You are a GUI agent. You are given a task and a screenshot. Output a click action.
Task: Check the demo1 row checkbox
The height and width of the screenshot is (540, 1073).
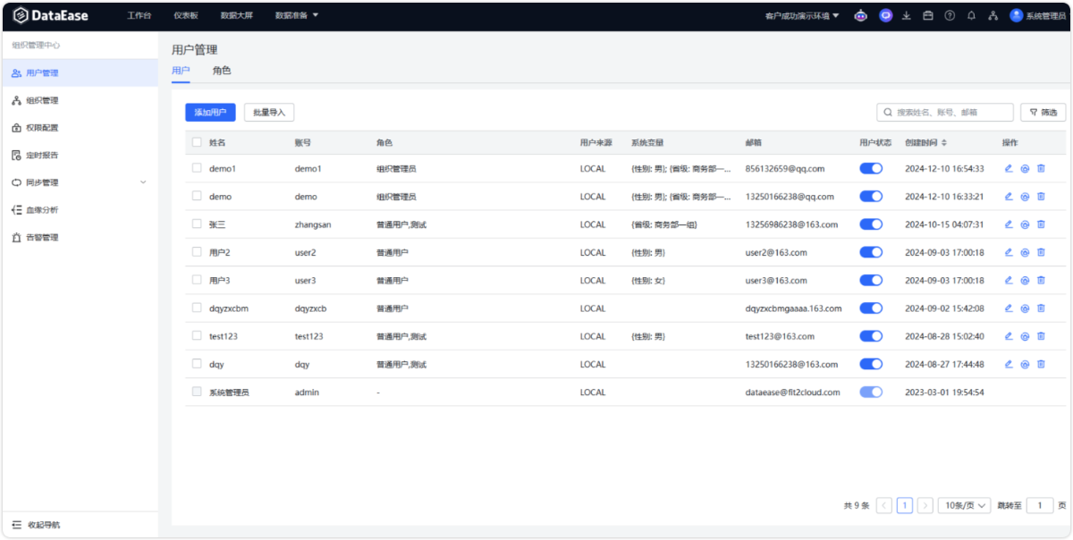point(197,168)
